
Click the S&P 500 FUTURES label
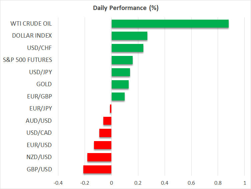click(27, 60)
